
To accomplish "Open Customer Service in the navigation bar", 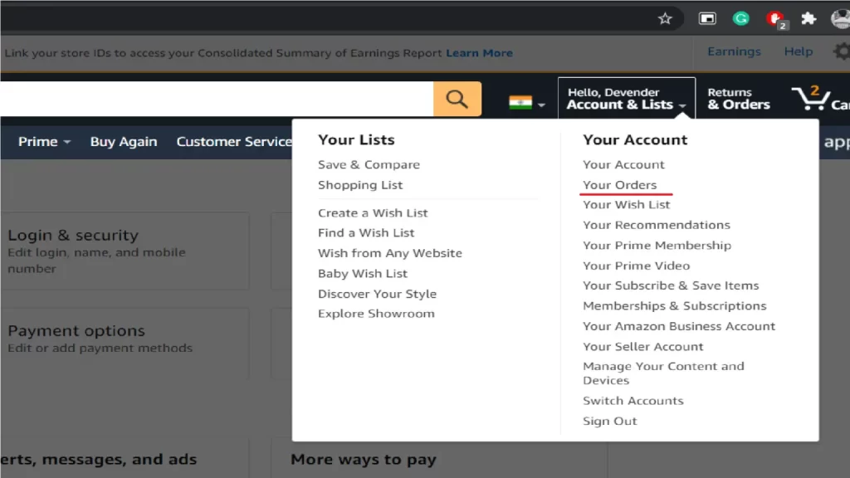I will (x=233, y=141).
